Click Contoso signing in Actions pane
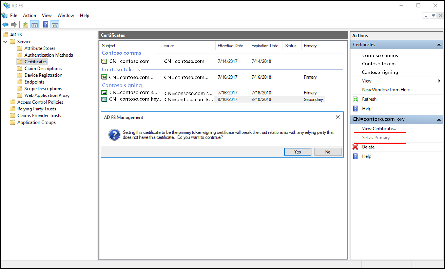 (380, 72)
